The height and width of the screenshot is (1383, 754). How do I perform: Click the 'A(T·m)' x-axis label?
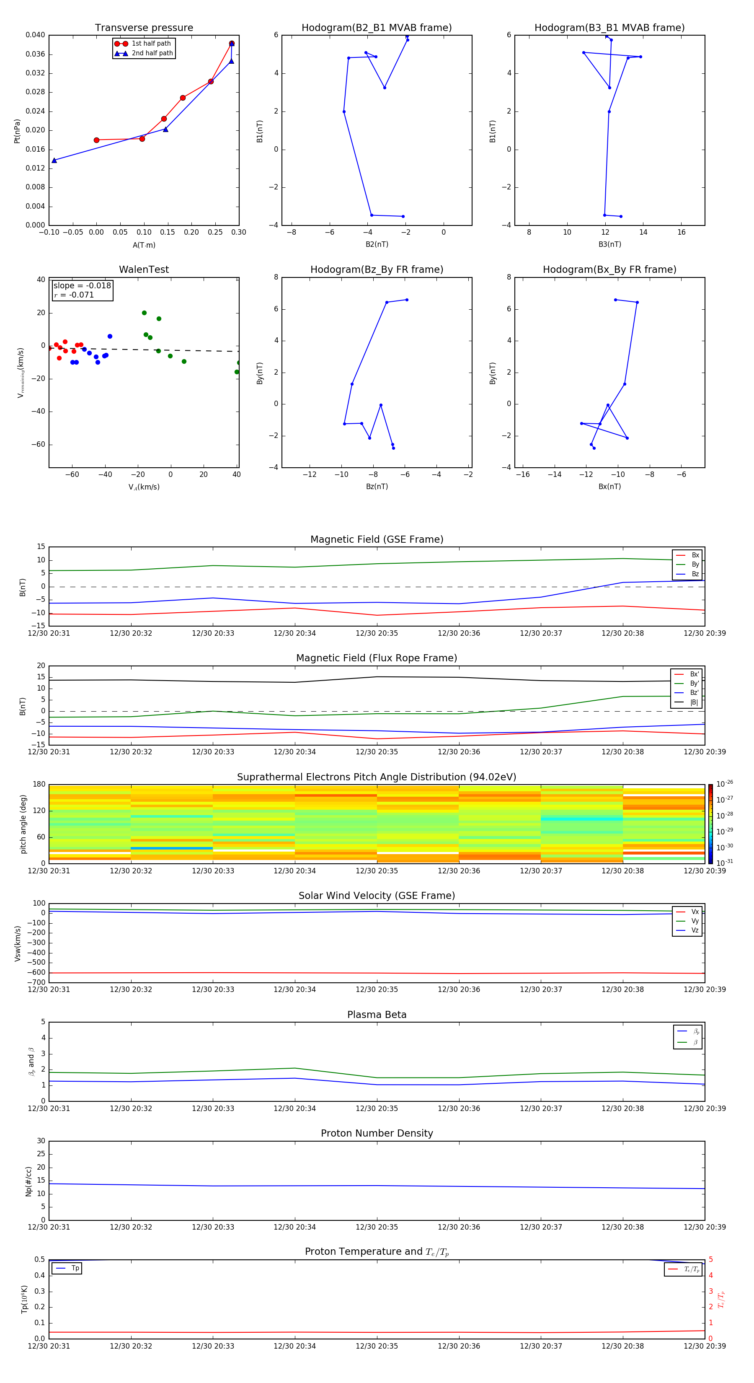pyautogui.click(x=144, y=245)
